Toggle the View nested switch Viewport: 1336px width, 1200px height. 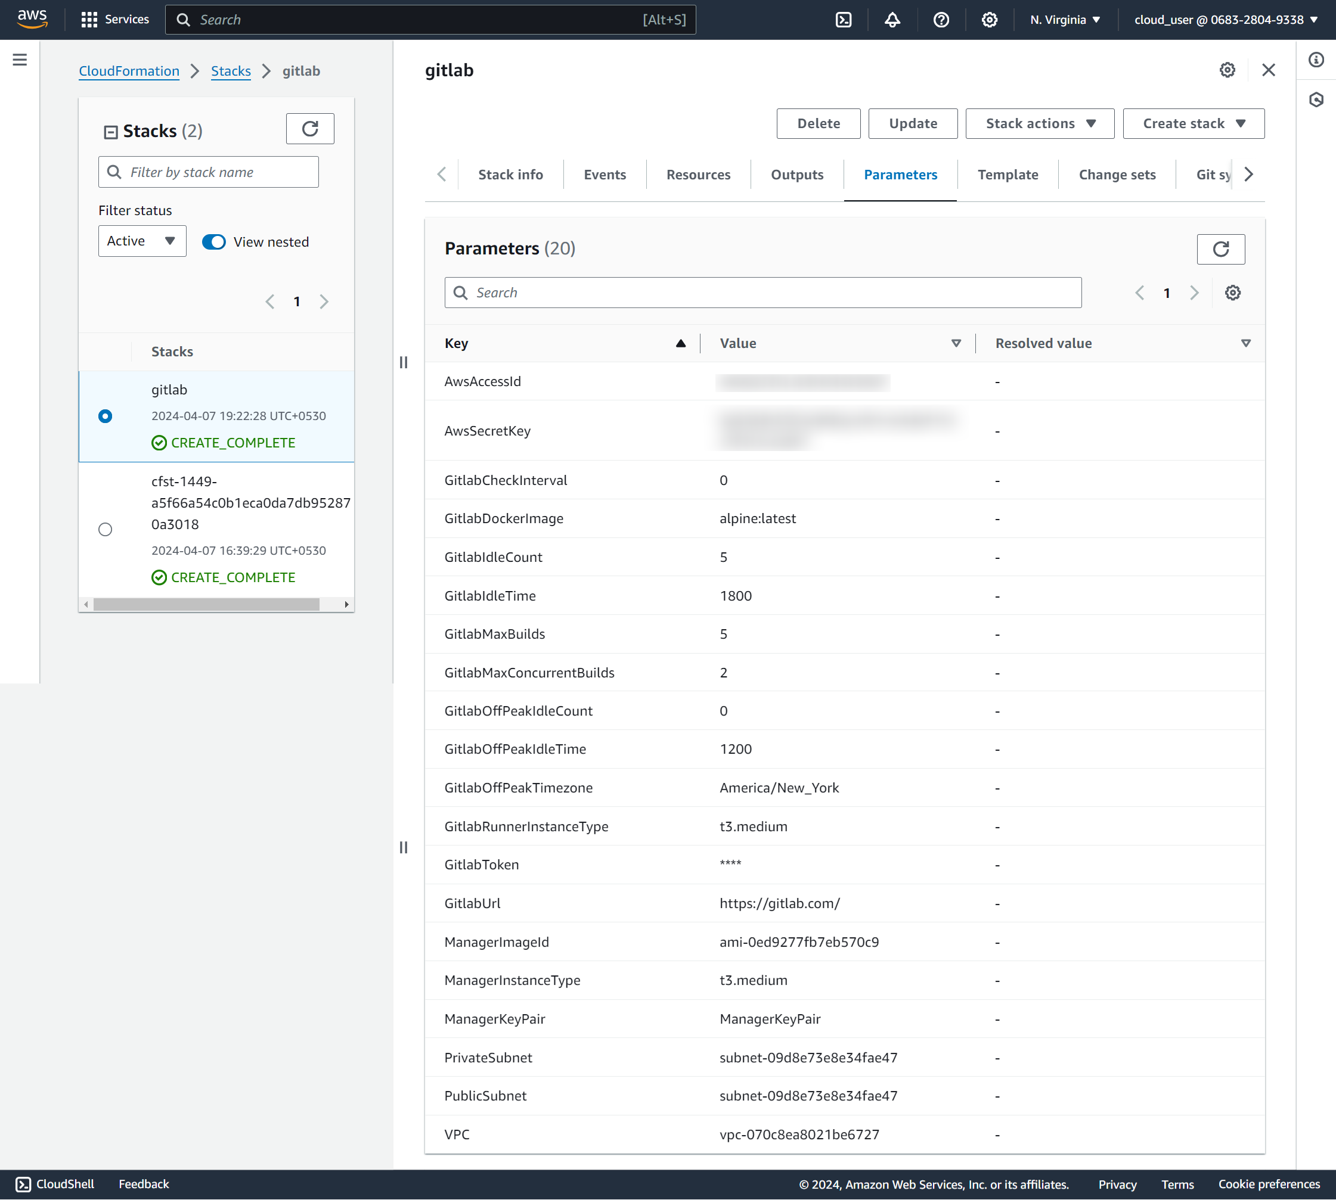coord(214,242)
